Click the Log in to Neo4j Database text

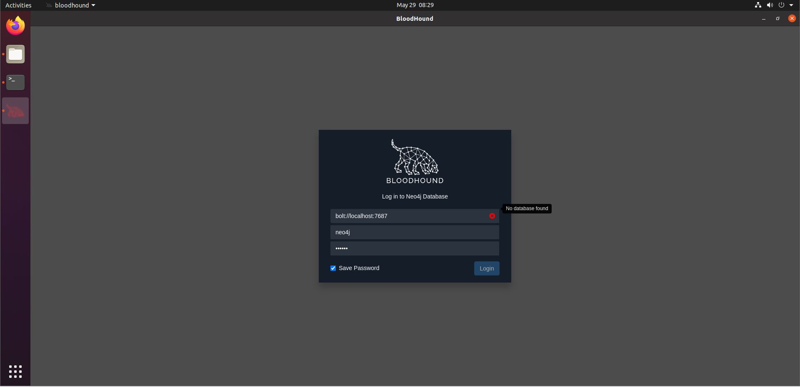(x=415, y=196)
